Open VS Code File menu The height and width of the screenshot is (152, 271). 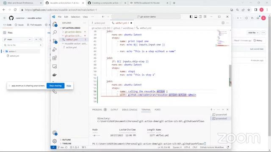click(60, 17)
